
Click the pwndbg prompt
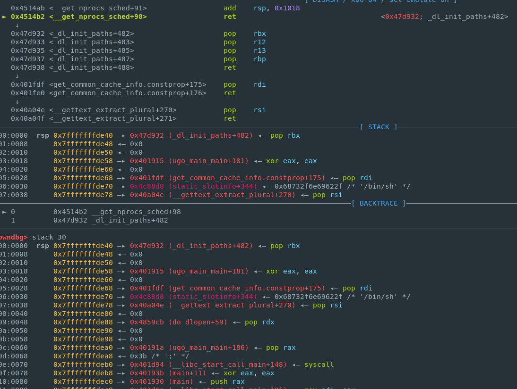(x=13, y=237)
